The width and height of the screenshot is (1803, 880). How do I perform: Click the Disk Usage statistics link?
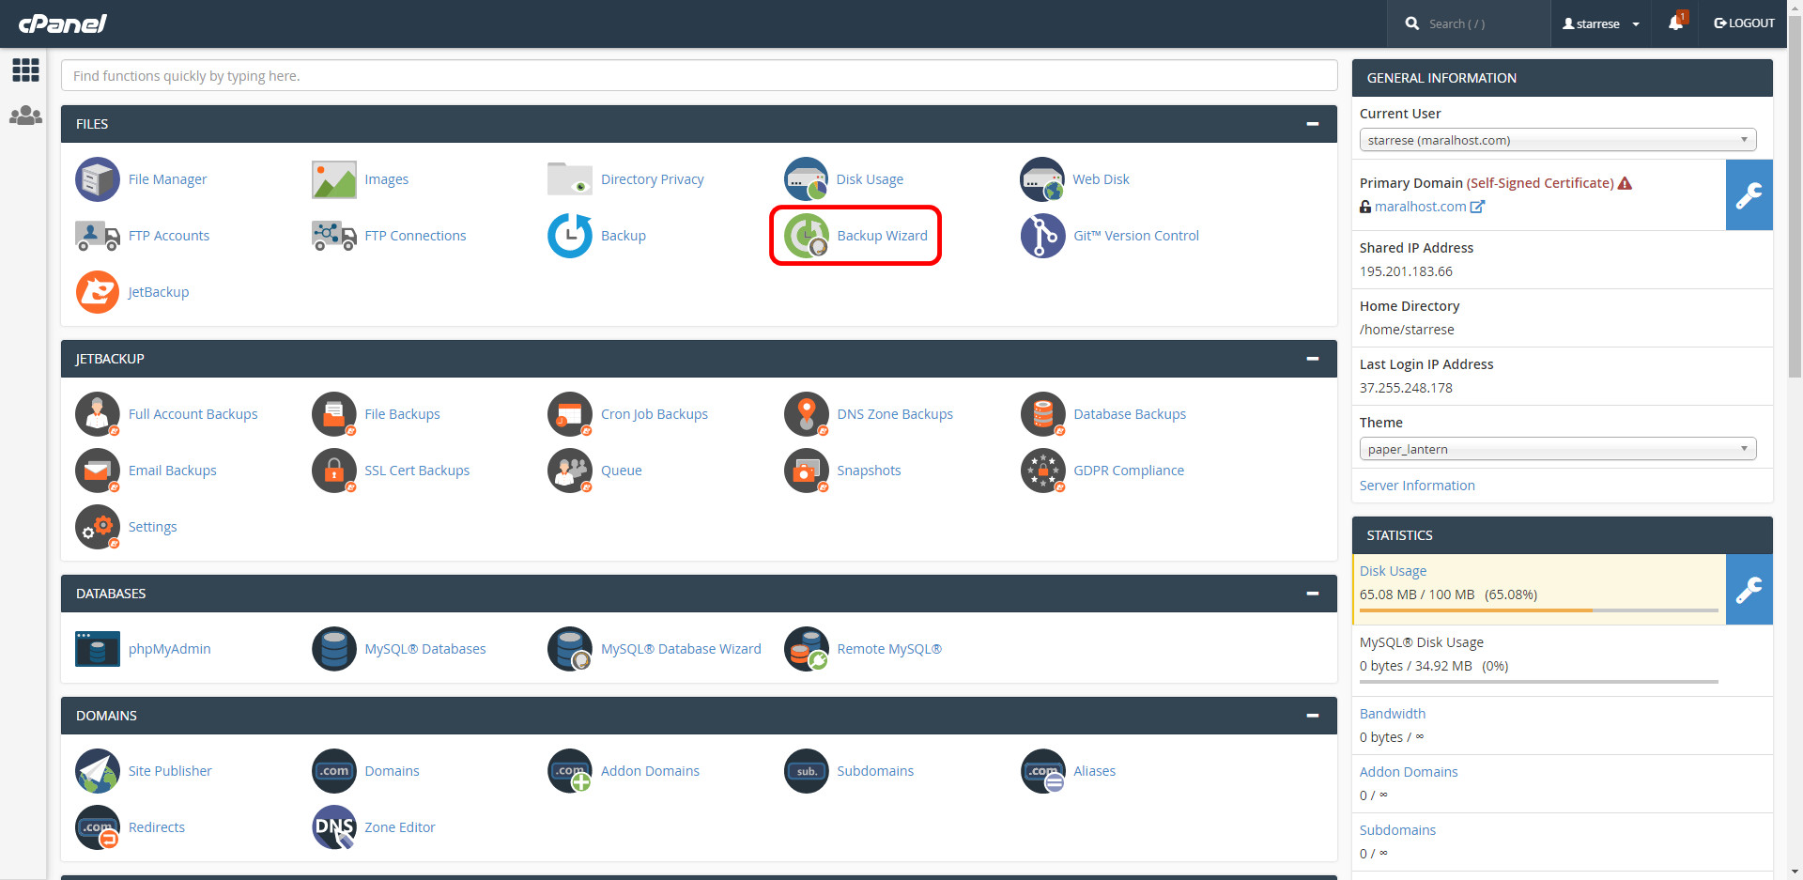coord(1393,571)
